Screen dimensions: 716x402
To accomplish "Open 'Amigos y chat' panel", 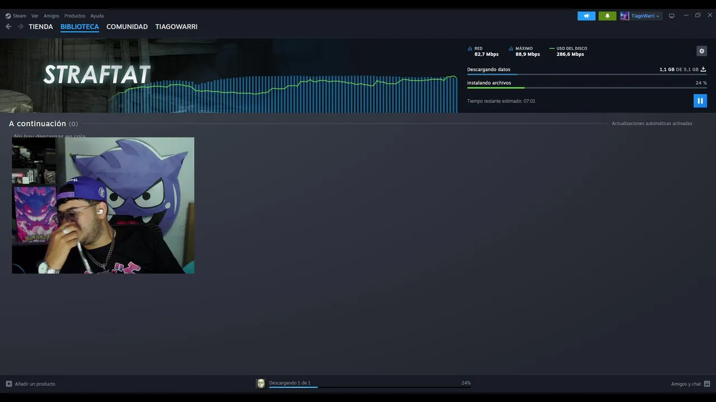I will coord(686,384).
